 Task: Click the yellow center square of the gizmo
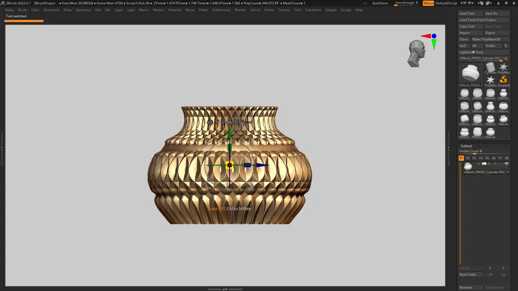(x=230, y=165)
